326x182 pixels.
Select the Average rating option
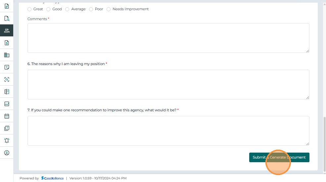(67, 9)
